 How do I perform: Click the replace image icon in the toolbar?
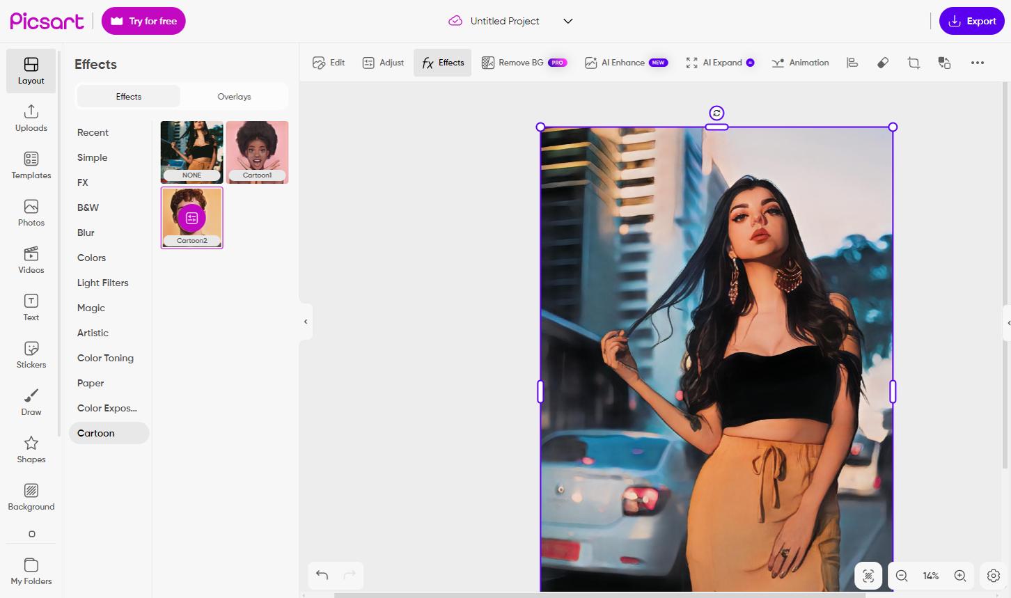point(944,63)
